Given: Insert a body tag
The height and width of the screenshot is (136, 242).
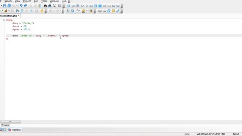Looking at the screenshot, I should [x=104, y=11].
